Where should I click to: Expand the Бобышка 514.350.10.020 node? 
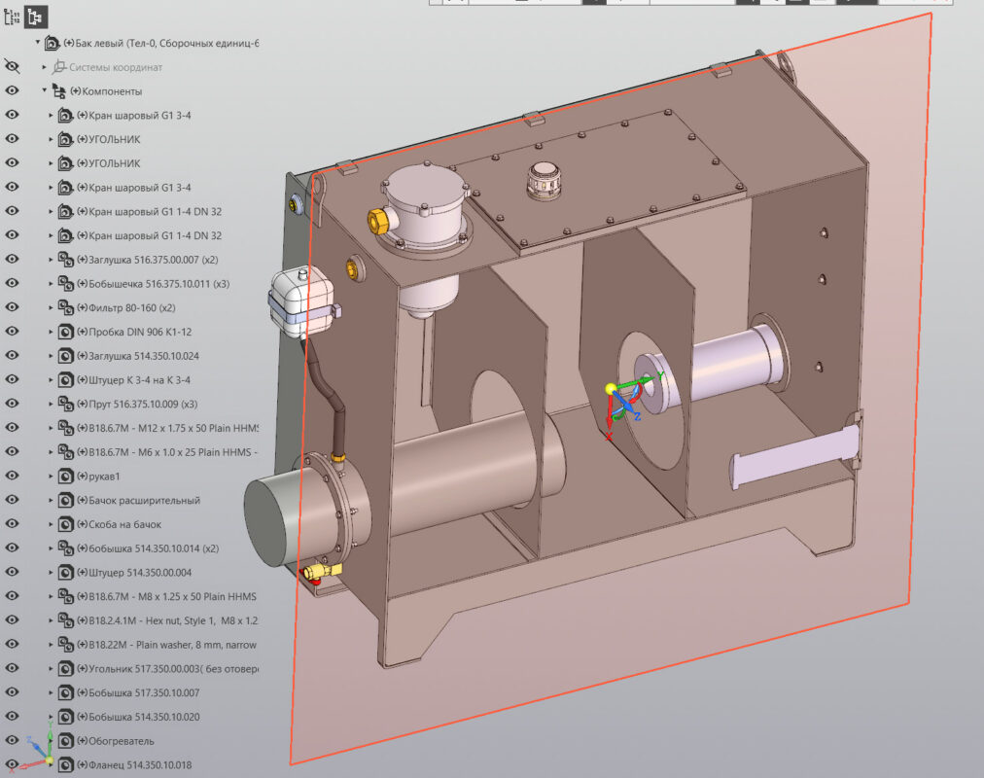click(51, 717)
